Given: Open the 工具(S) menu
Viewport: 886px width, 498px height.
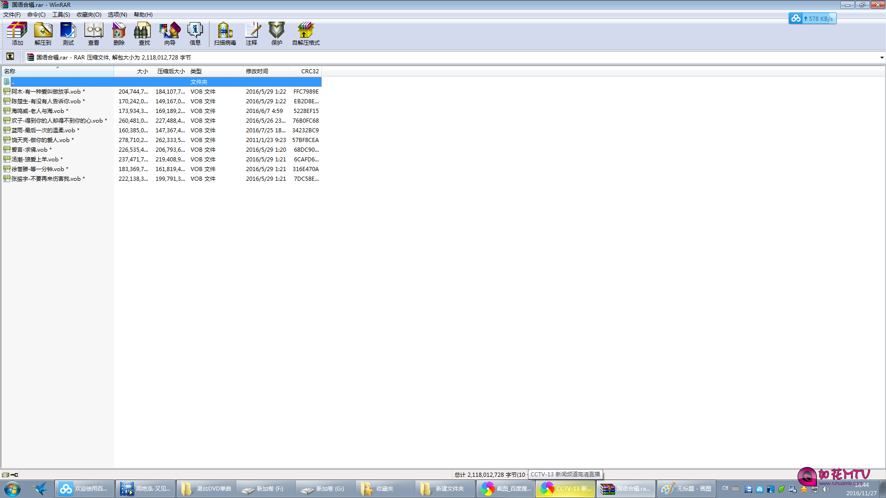Looking at the screenshot, I should tap(61, 15).
